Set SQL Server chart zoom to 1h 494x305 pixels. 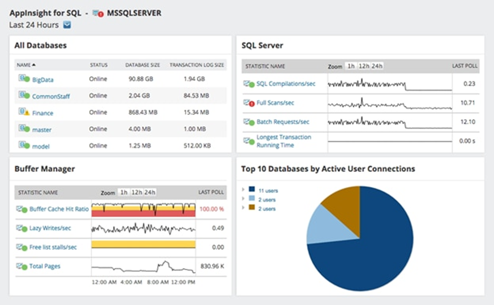[x=351, y=66]
